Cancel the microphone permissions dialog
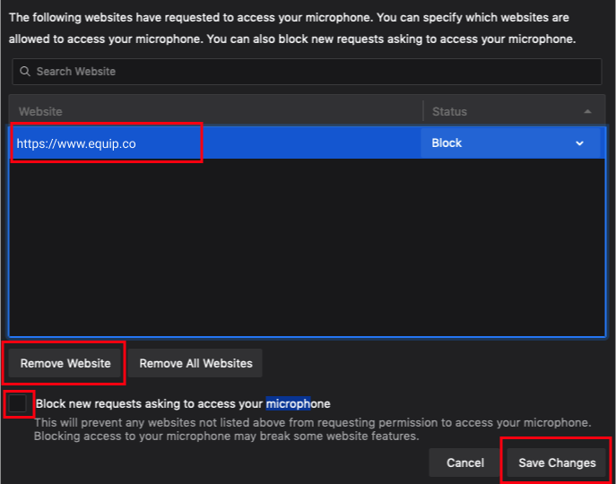 (465, 462)
